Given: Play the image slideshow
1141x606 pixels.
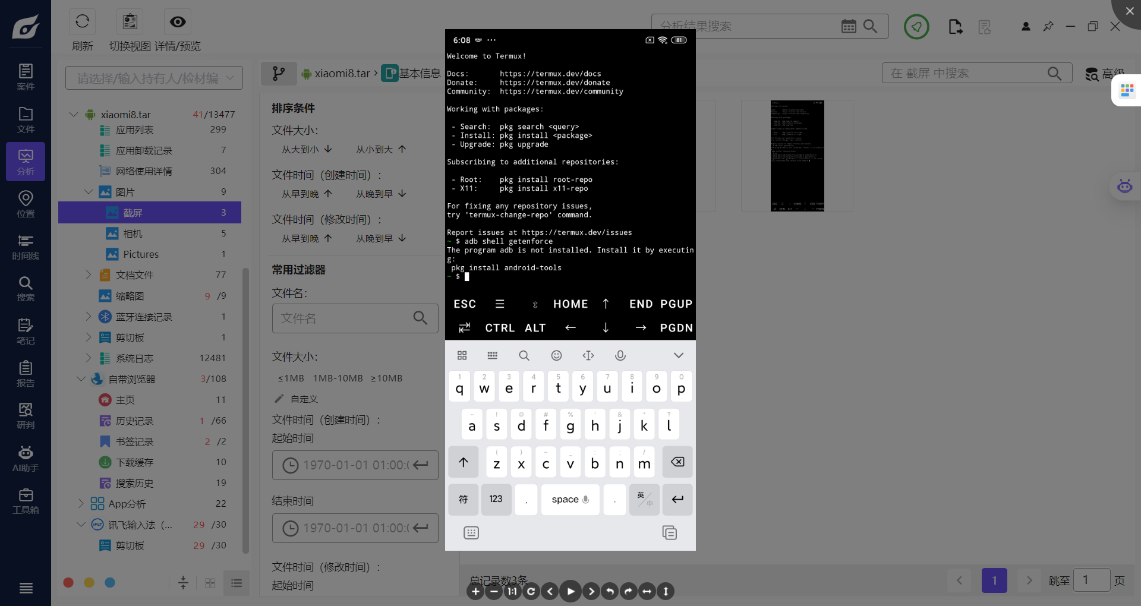Looking at the screenshot, I should pyautogui.click(x=570, y=591).
